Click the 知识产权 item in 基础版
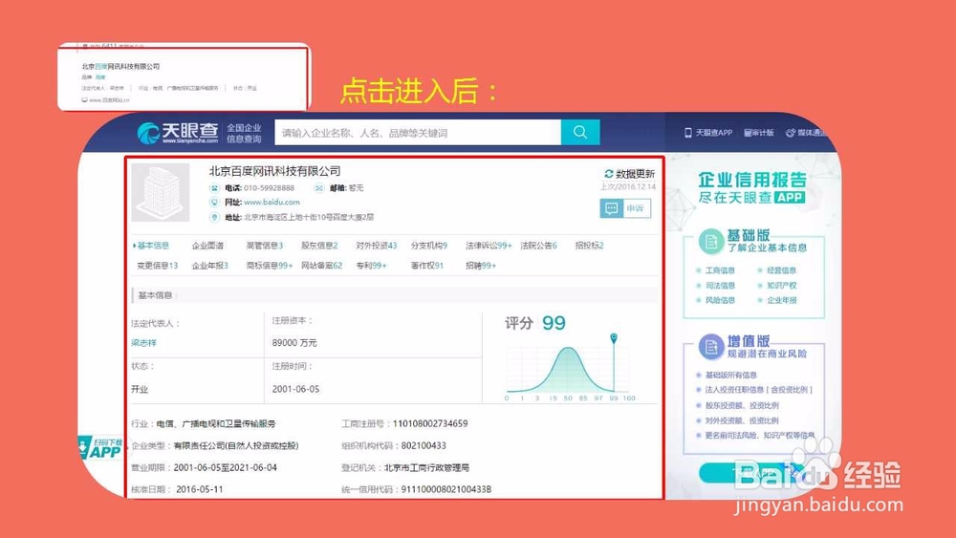956x538 pixels. [x=781, y=285]
